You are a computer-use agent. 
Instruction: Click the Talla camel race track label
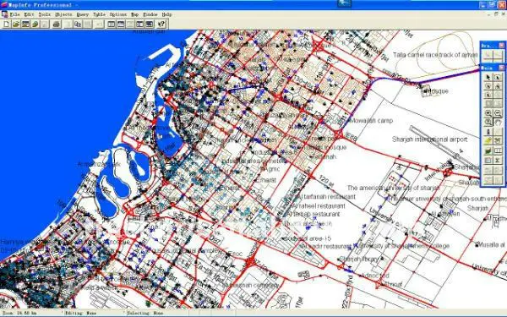coord(435,55)
